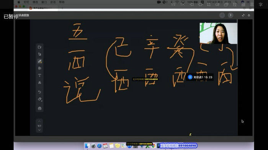Open Safari from the Dock

(x=99, y=146)
